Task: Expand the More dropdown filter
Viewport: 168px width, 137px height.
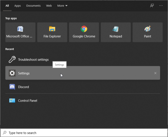Action: pyautogui.click(x=62, y=6)
